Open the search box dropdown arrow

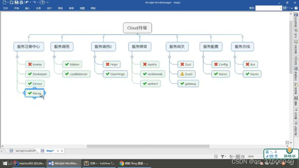(x=281, y=8)
